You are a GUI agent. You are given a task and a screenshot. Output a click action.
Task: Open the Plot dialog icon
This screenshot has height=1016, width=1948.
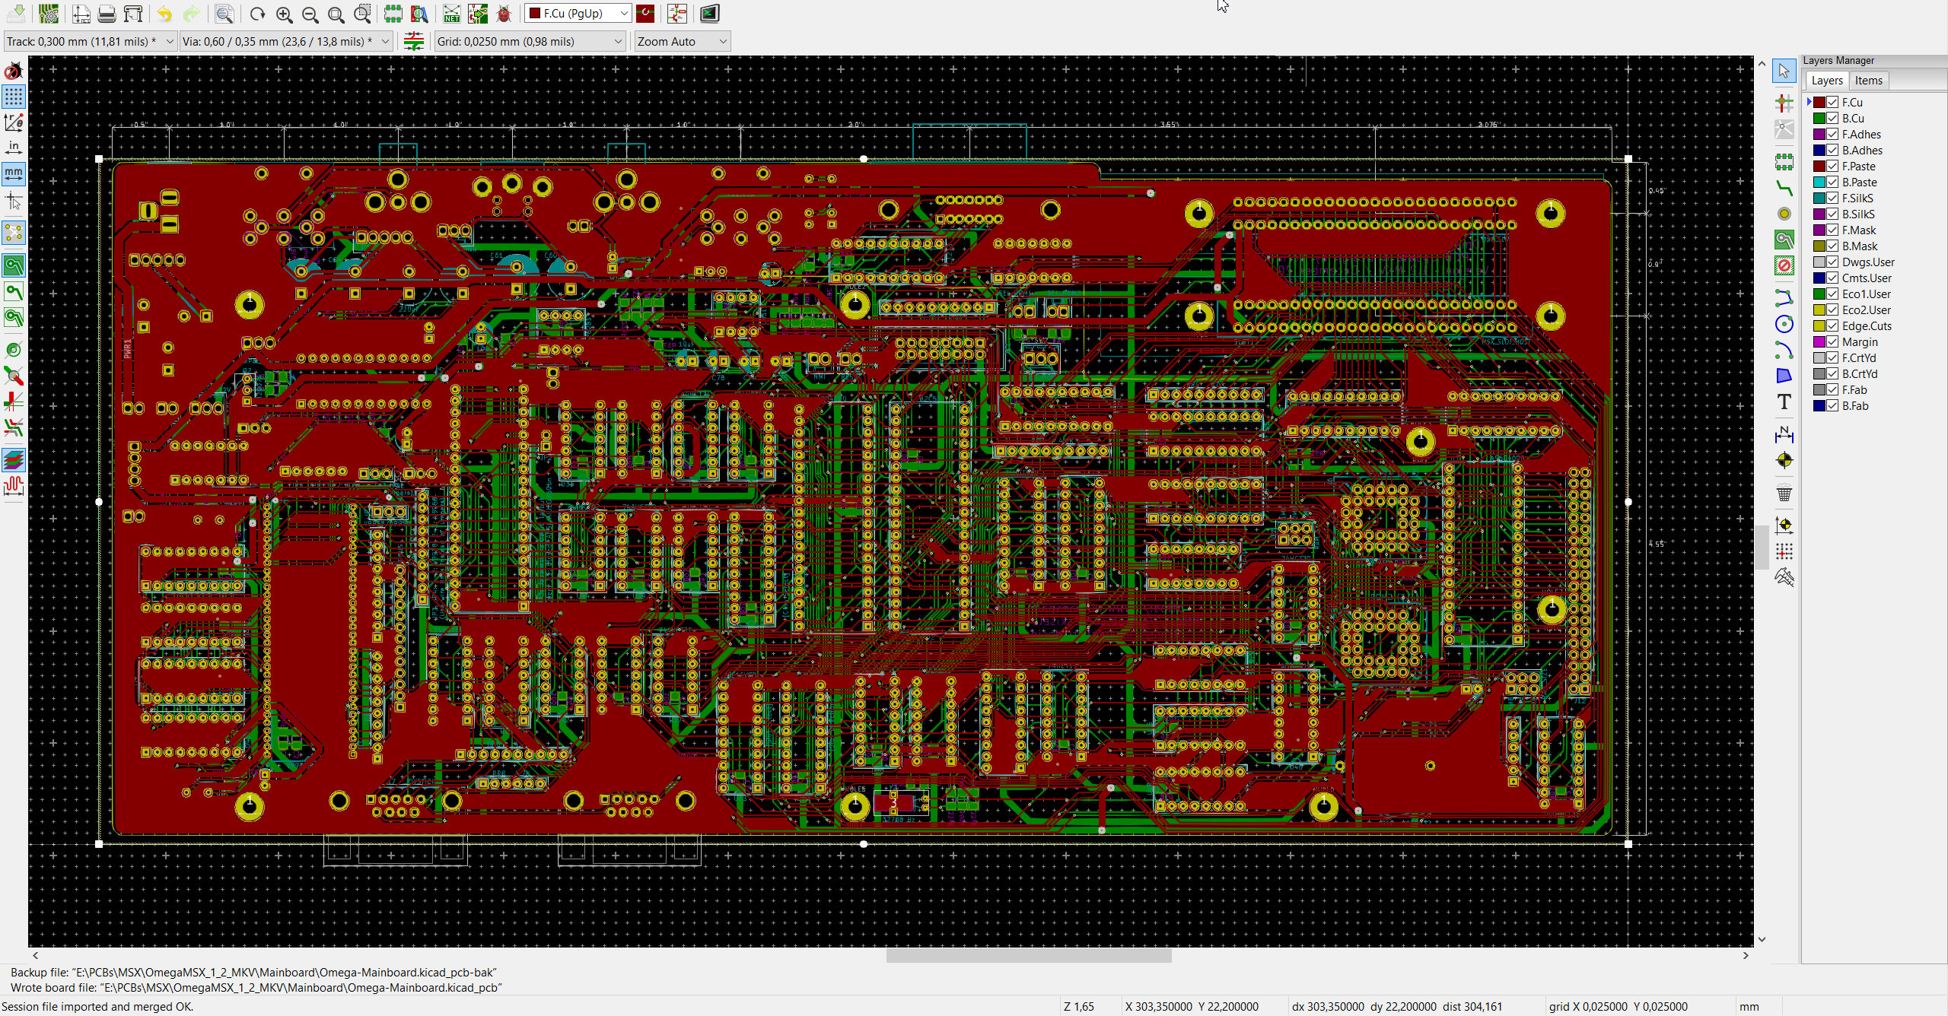[133, 14]
